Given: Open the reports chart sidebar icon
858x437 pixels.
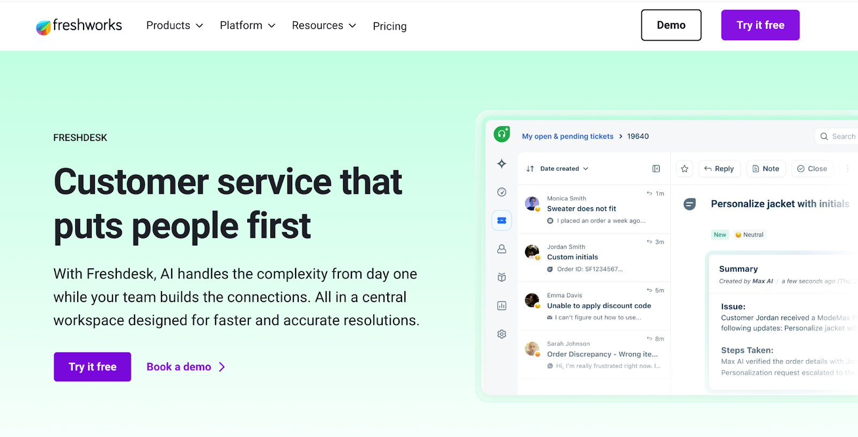Looking at the screenshot, I should 502,306.
